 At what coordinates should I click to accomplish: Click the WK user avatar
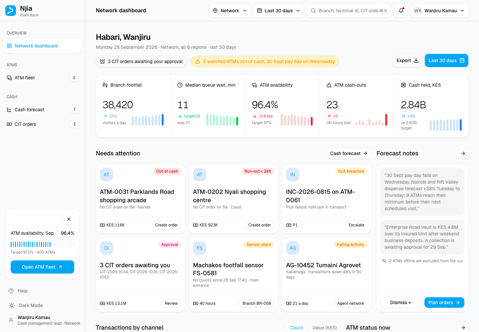[418, 11]
